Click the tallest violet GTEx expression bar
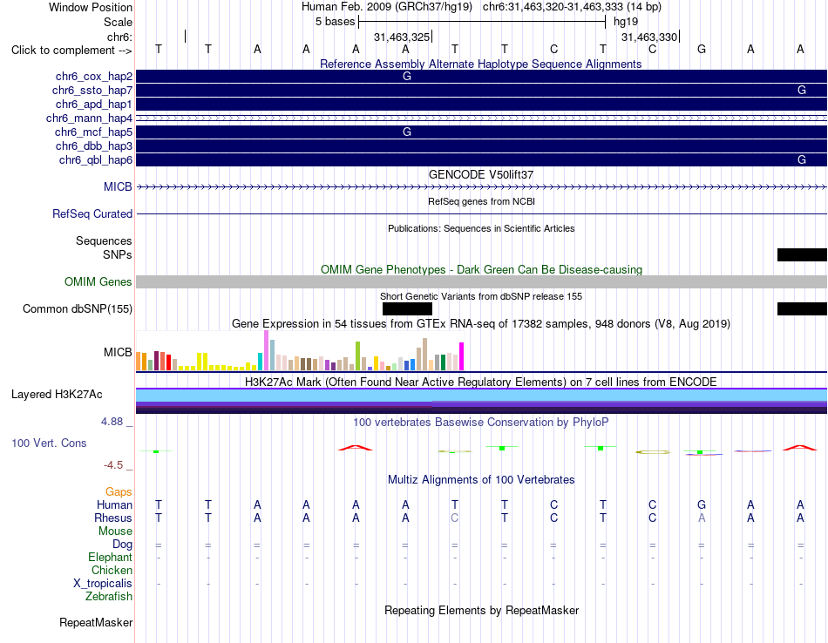Viewport: 828px width, 643px height. click(266, 350)
